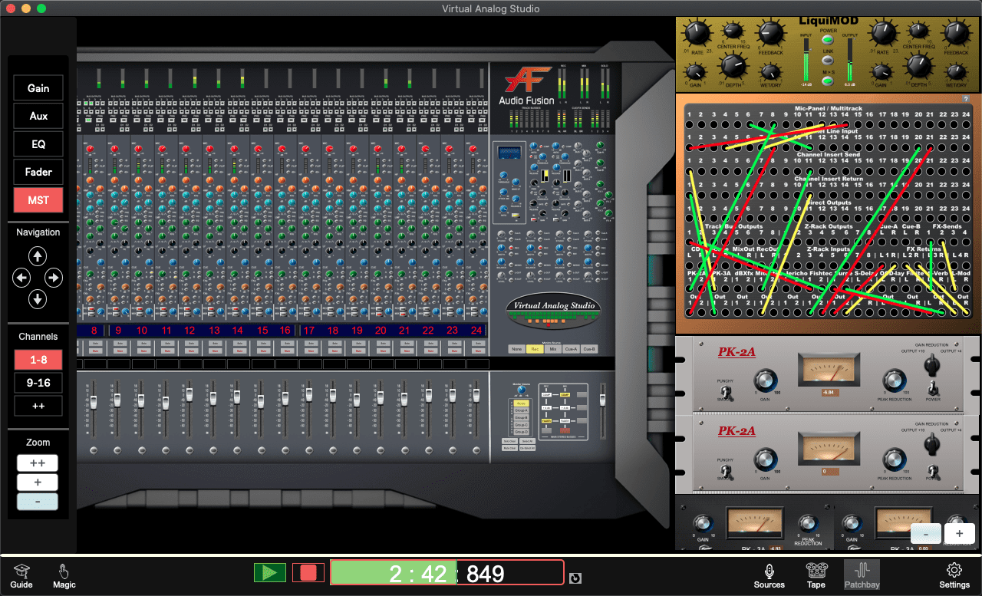Click channel 8 fader
982x596 pixels.
tap(94, 402)
